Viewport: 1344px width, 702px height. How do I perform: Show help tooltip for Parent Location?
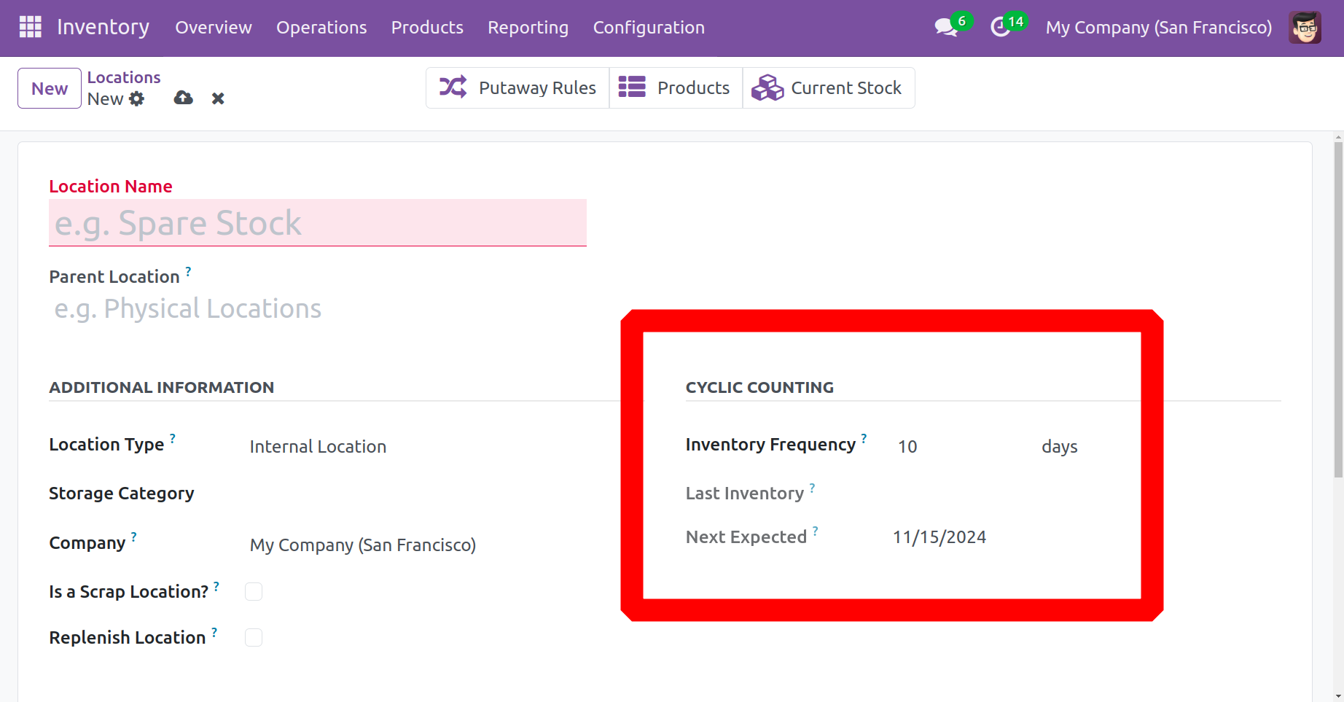coord(188,271)
